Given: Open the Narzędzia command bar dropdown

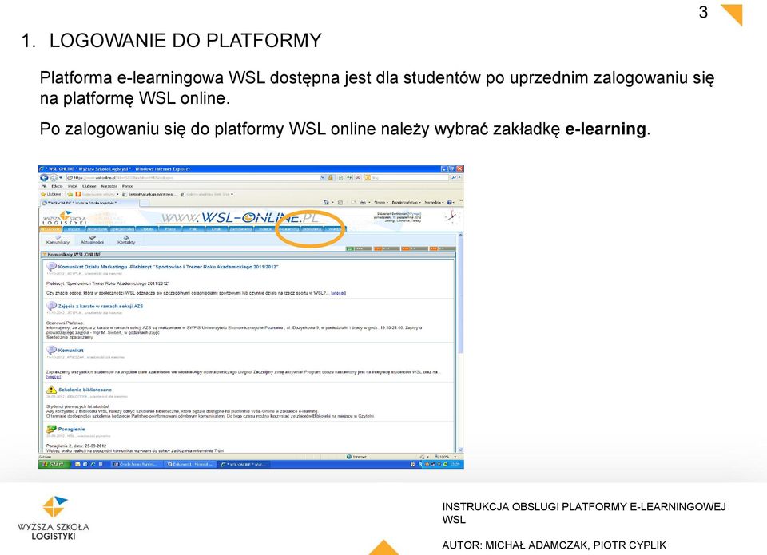Looking at the screenshot, I should click(x=434, y=202).
